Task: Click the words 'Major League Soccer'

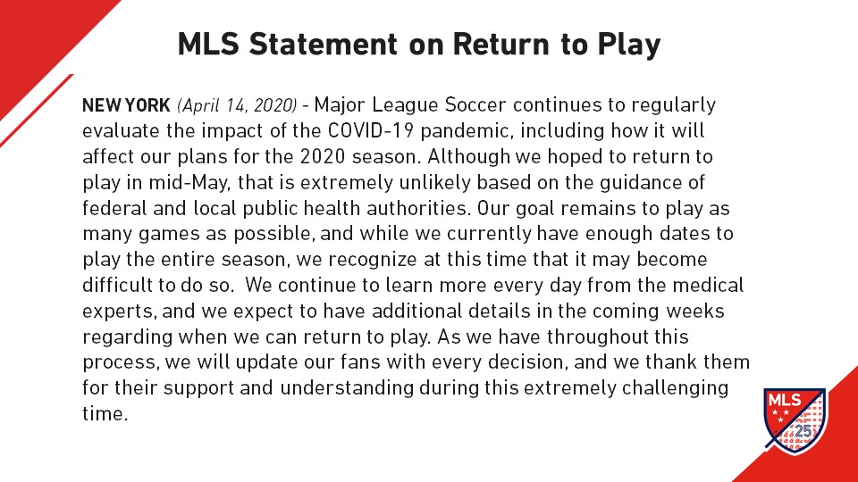Action: point(410,105)
